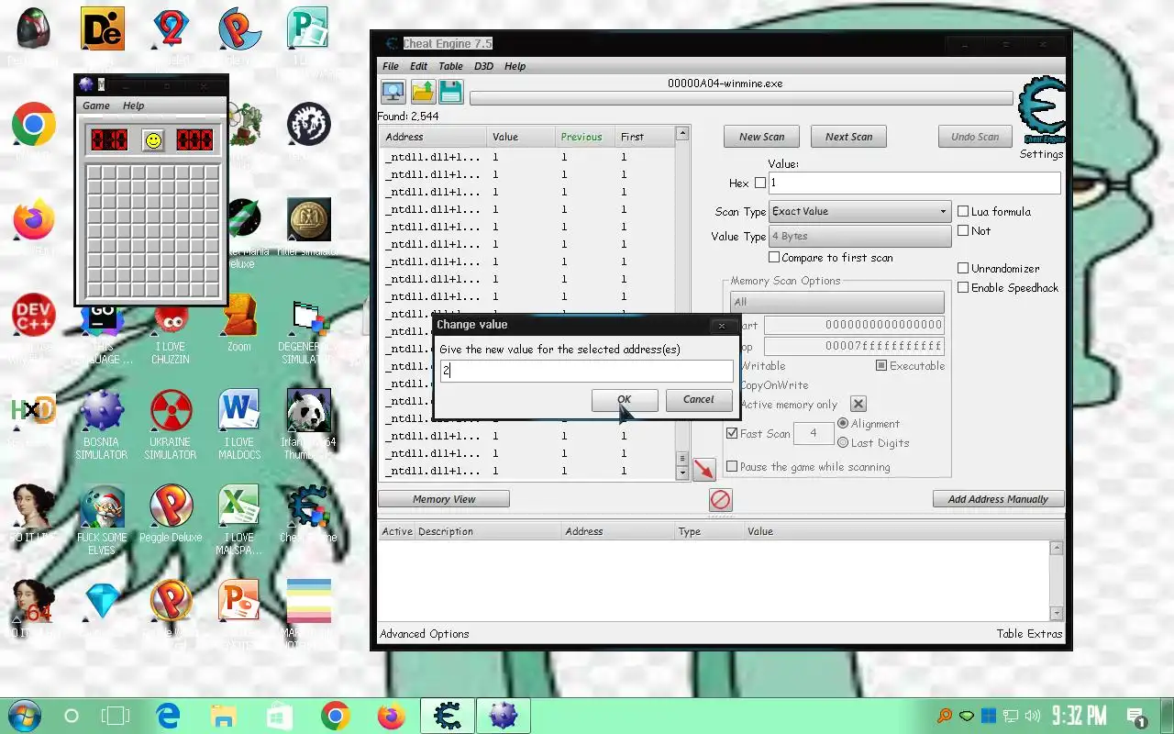The height and width of the screenshot is (734, 1174).
Task: Toggle the Executable checkbox
Action: [881, 366]
